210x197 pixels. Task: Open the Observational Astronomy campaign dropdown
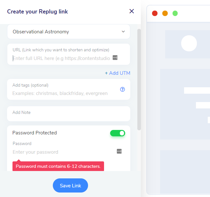click(69, 32)
